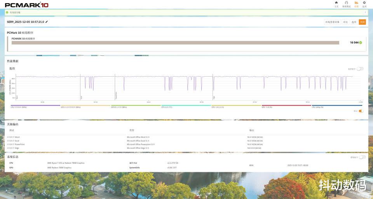Screen dimensions: 373x199
Task: Toggle the tan GPU memory clock legend
Action: (85, 106)
